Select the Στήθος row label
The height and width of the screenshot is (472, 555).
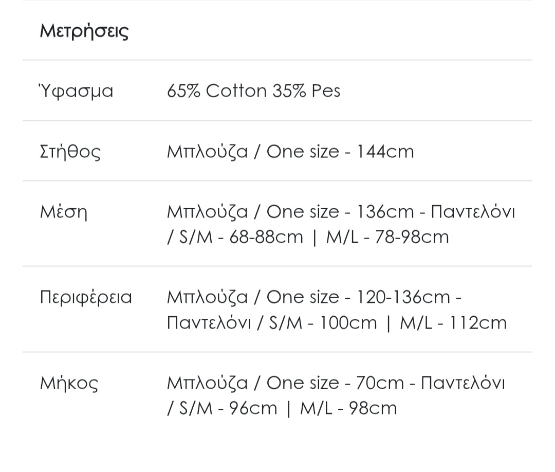pos(70,152)
